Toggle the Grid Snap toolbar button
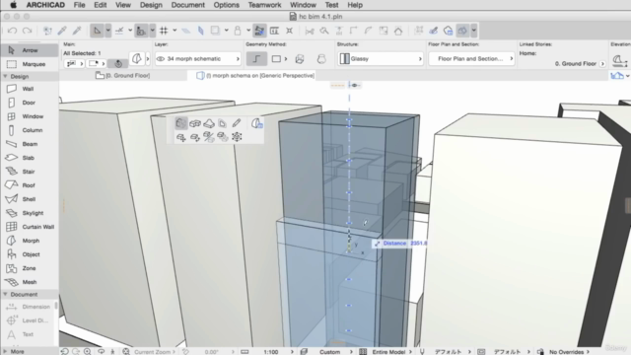The image size is (631, 355). (x=164, y=31)
